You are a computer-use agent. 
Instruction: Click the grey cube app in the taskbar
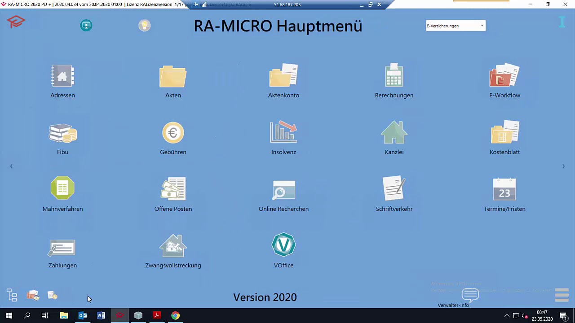(x=138, y=315)
